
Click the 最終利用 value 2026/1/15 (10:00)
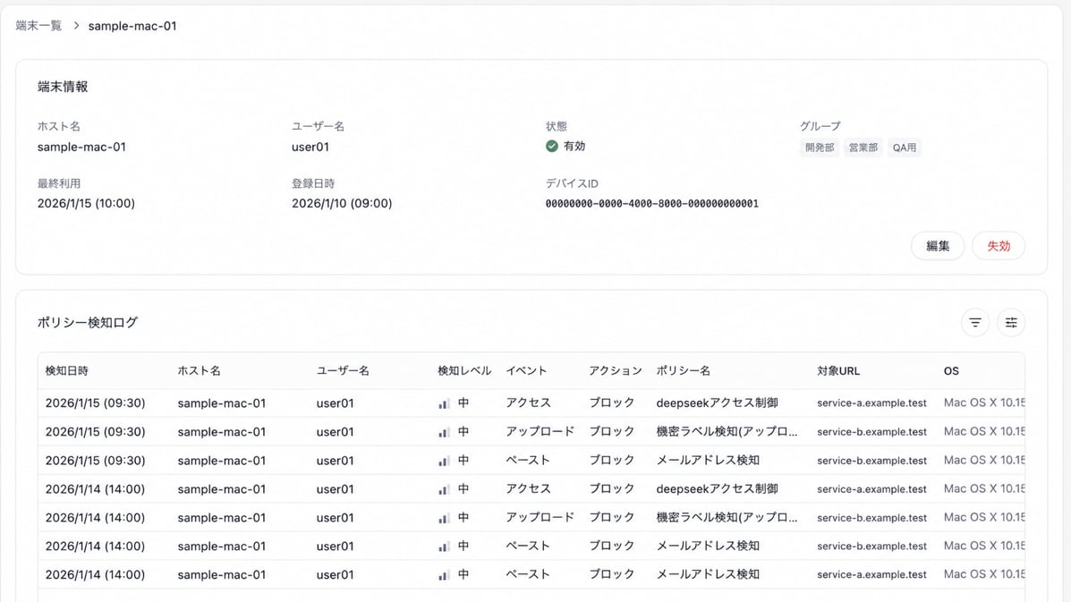click(86, 203)
